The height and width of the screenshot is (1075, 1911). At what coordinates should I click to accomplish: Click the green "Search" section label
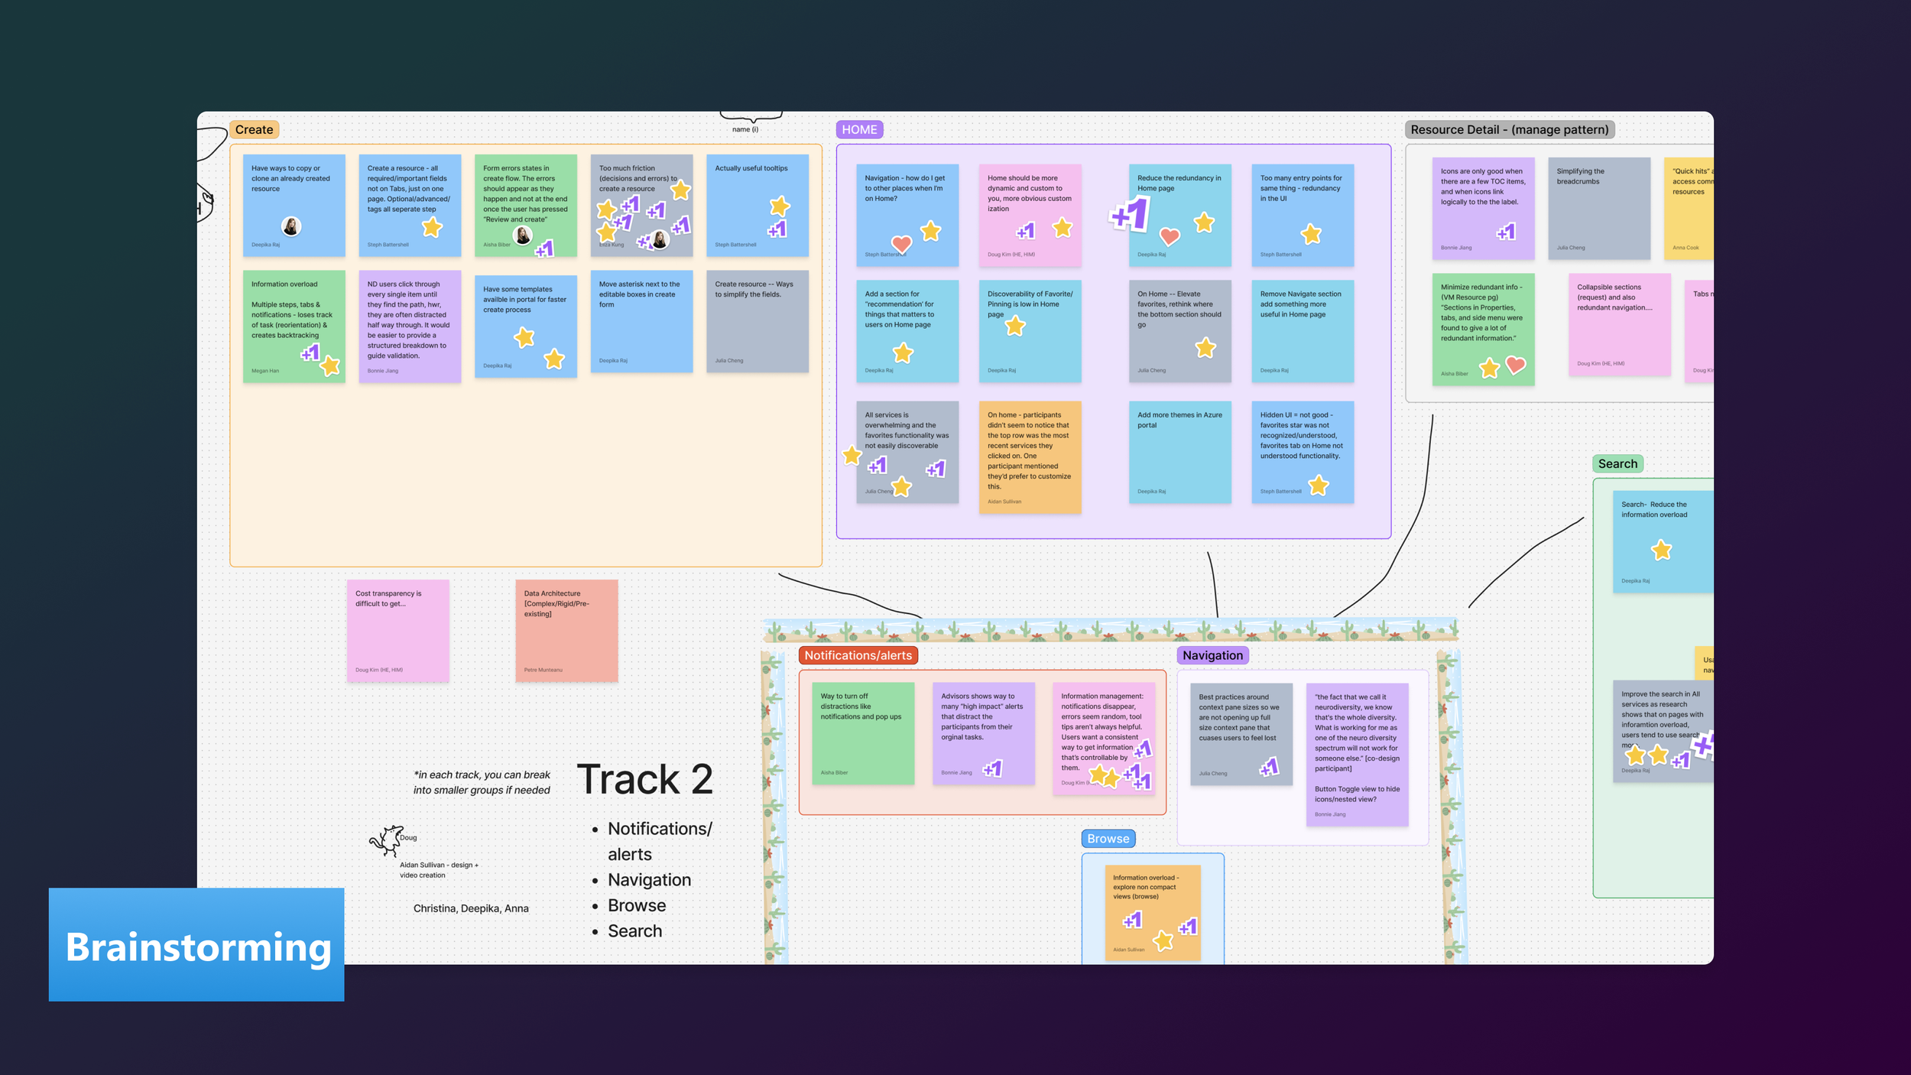(x=1617, y=464)
